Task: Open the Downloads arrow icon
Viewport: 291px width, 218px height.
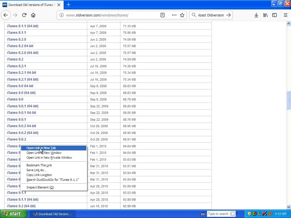Action: coord(256,15)
